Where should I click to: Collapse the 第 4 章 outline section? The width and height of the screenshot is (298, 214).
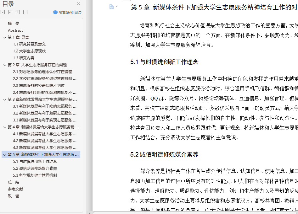[5, 127]
